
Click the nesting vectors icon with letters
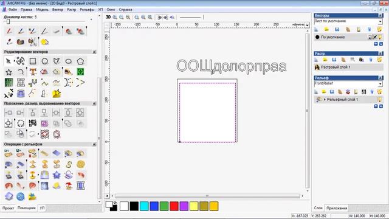(32, 123)
